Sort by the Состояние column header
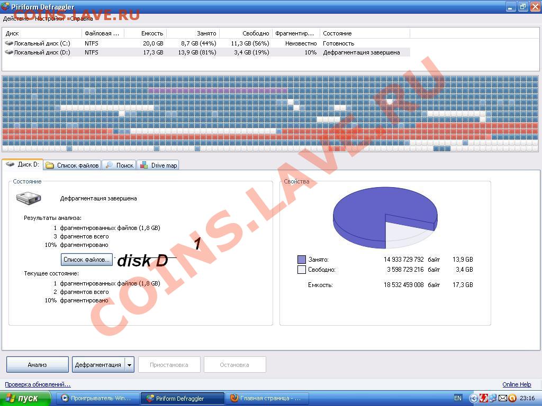Screen dimensions: 542x406 (365, 33)
